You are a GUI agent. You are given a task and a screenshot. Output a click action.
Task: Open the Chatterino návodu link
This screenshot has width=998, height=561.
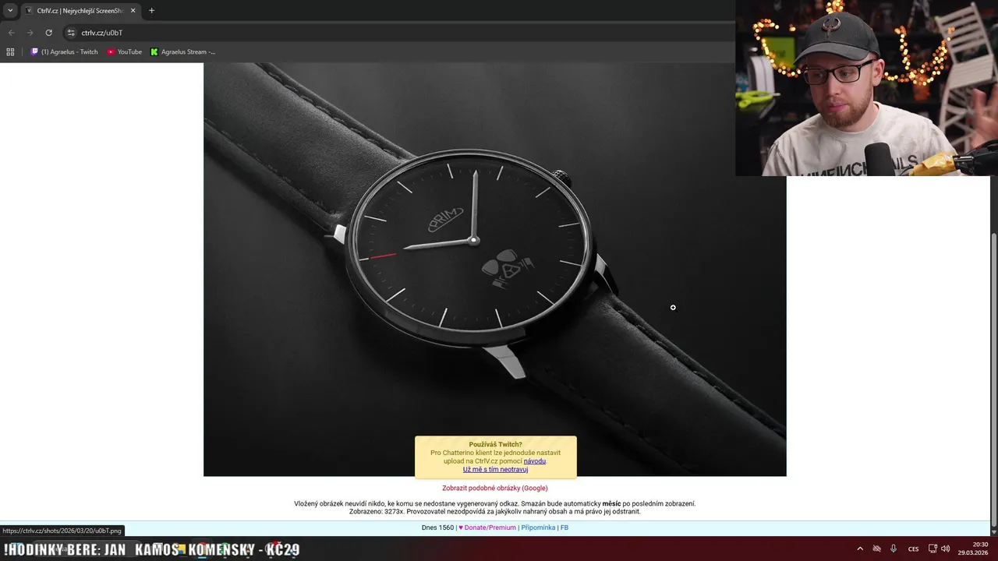[534, 461]
